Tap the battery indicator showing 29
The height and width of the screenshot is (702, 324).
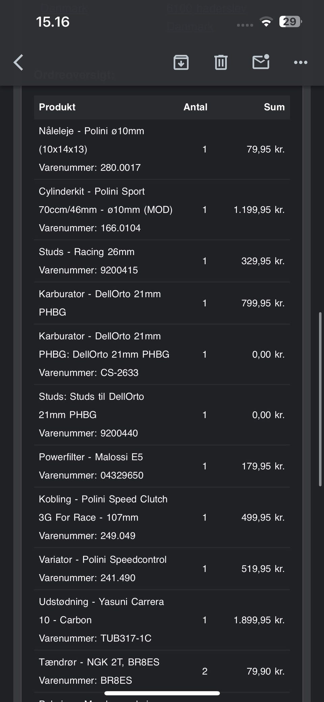coord(290,22)
